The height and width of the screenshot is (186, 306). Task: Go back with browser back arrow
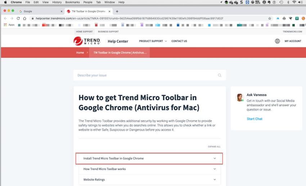5,18
